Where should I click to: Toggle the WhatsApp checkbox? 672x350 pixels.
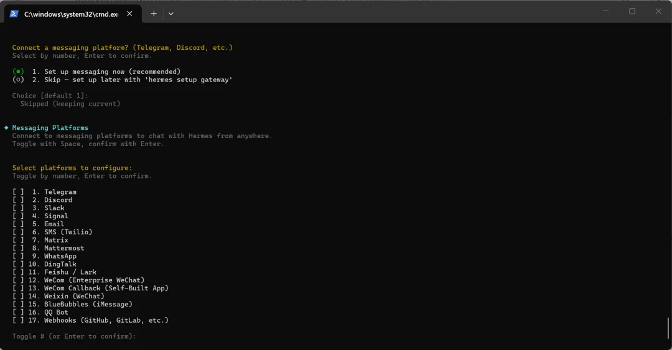coord(18,256)
